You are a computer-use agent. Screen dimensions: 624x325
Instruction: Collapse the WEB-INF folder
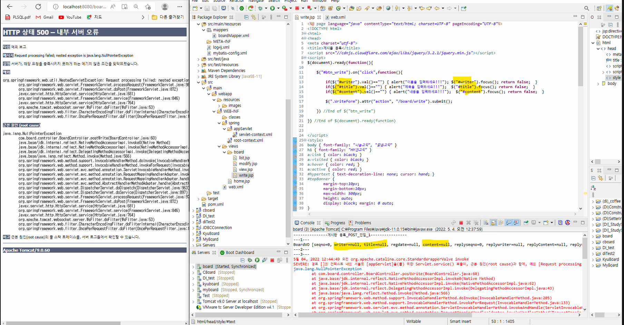coord(214,111)
